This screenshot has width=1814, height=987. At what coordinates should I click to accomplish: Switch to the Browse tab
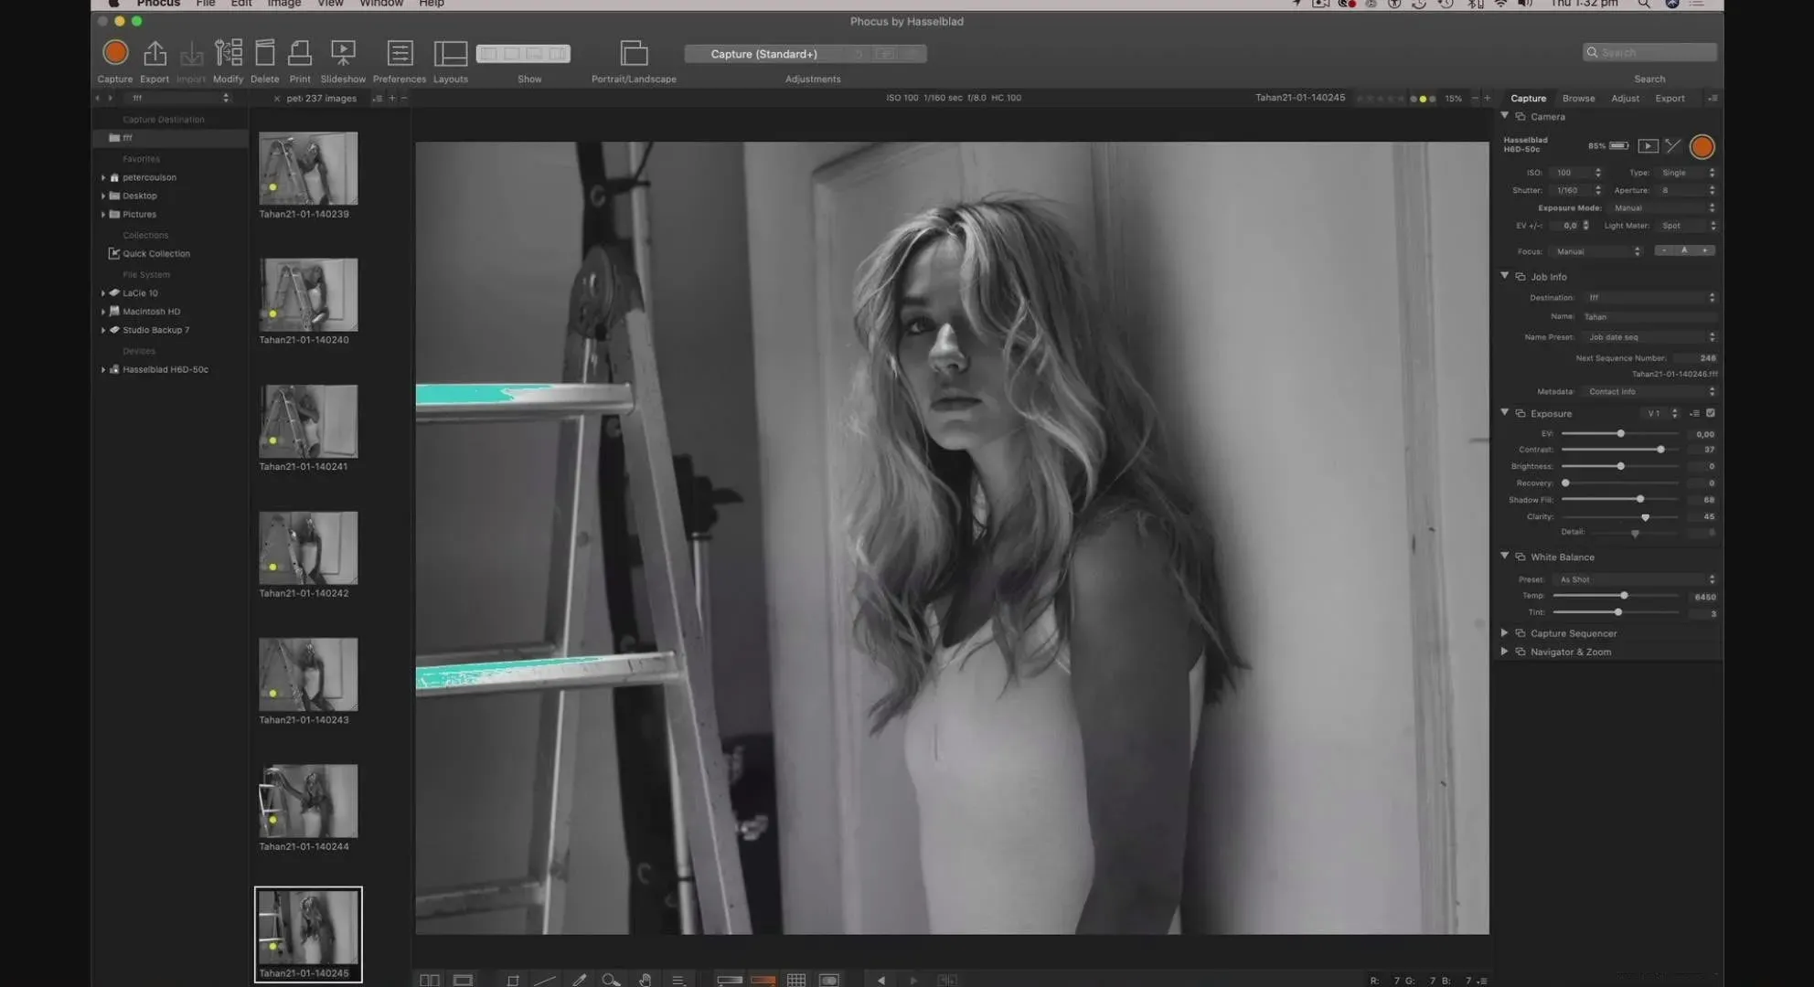tap(1578, 98)
